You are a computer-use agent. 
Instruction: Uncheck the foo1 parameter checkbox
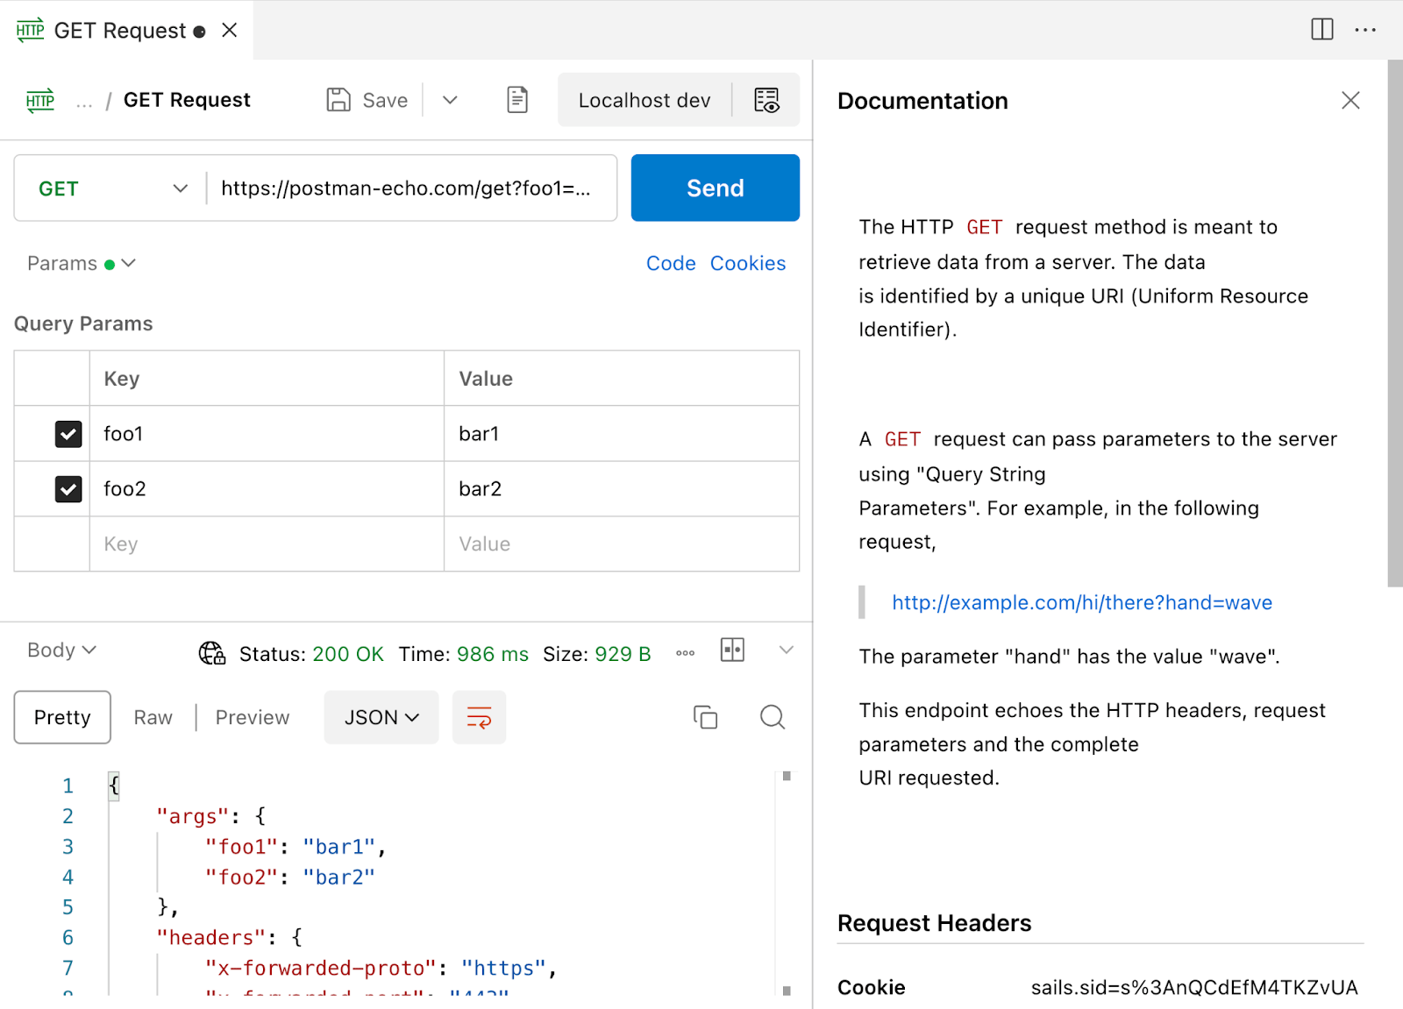(68, 434)
